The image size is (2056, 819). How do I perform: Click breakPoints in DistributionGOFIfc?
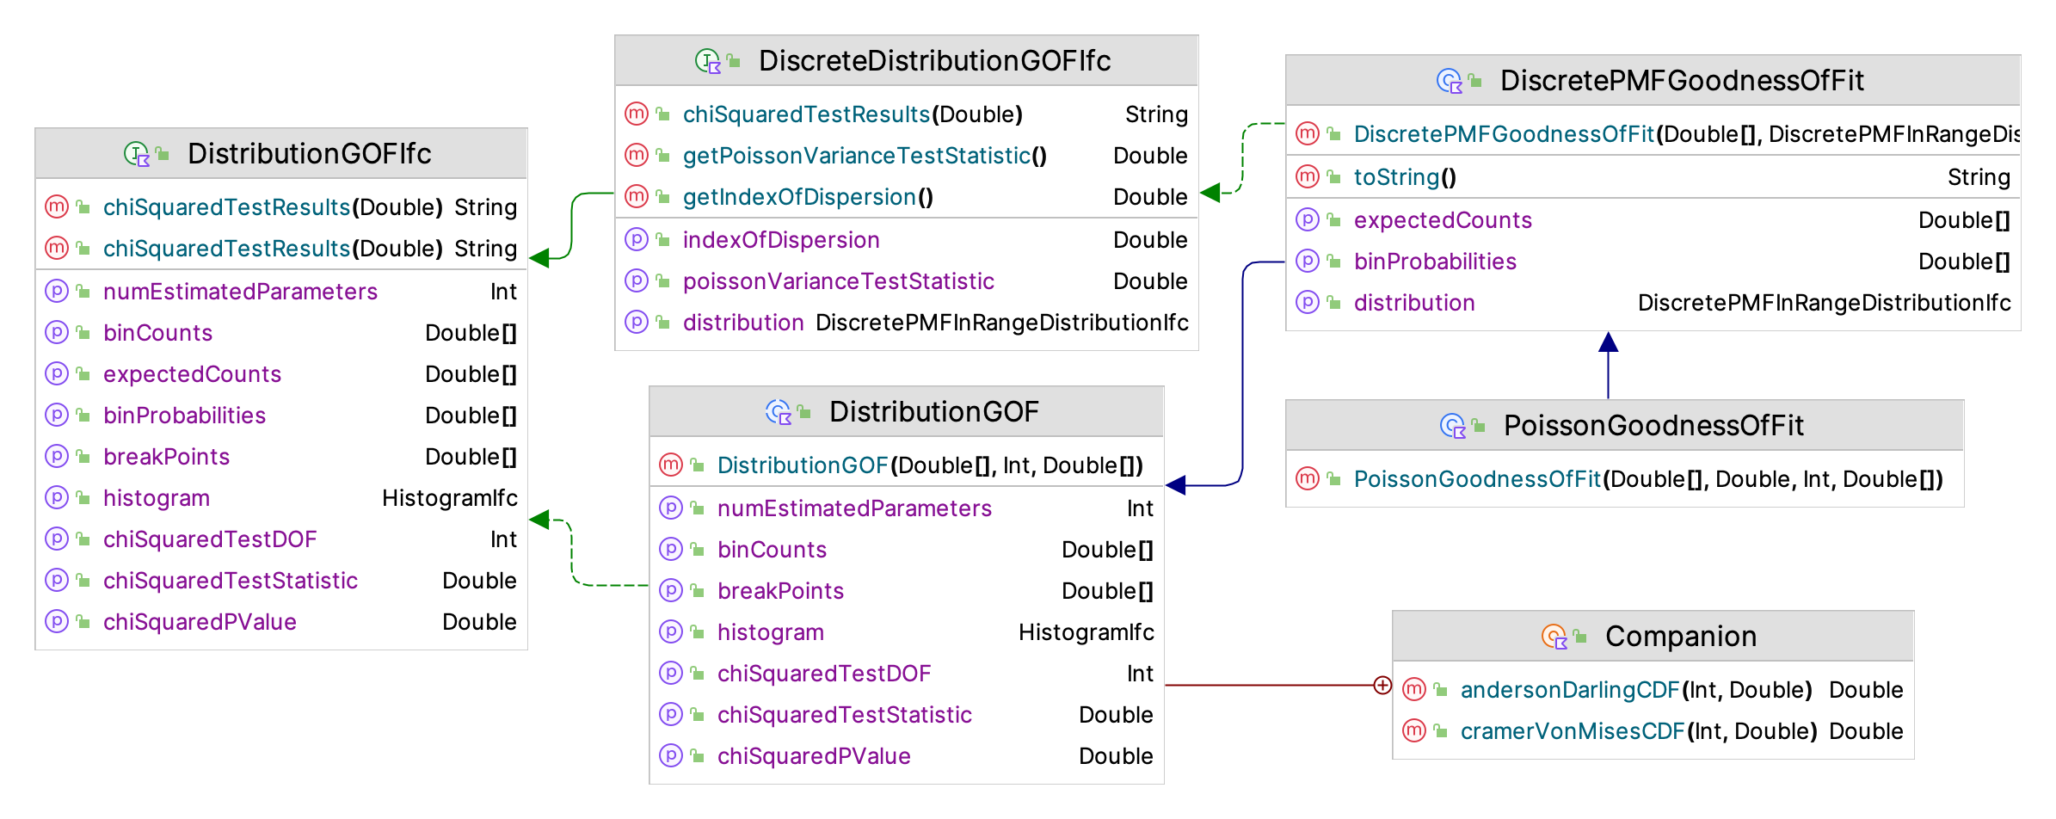(x=166, y=457)
